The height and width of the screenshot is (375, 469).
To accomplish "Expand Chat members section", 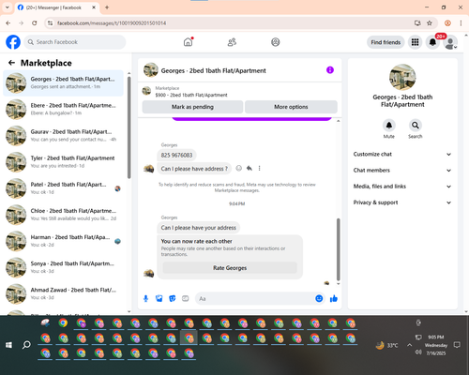I will [x=402, y=171].
